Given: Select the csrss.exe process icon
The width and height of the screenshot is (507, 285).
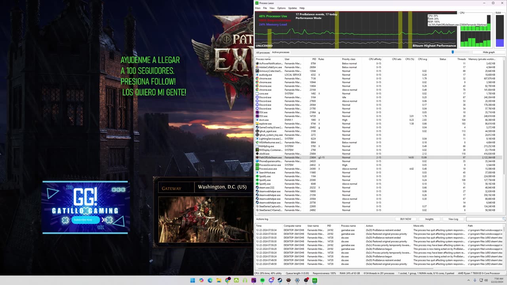Looking at the screenshot, I should point(257,93).
